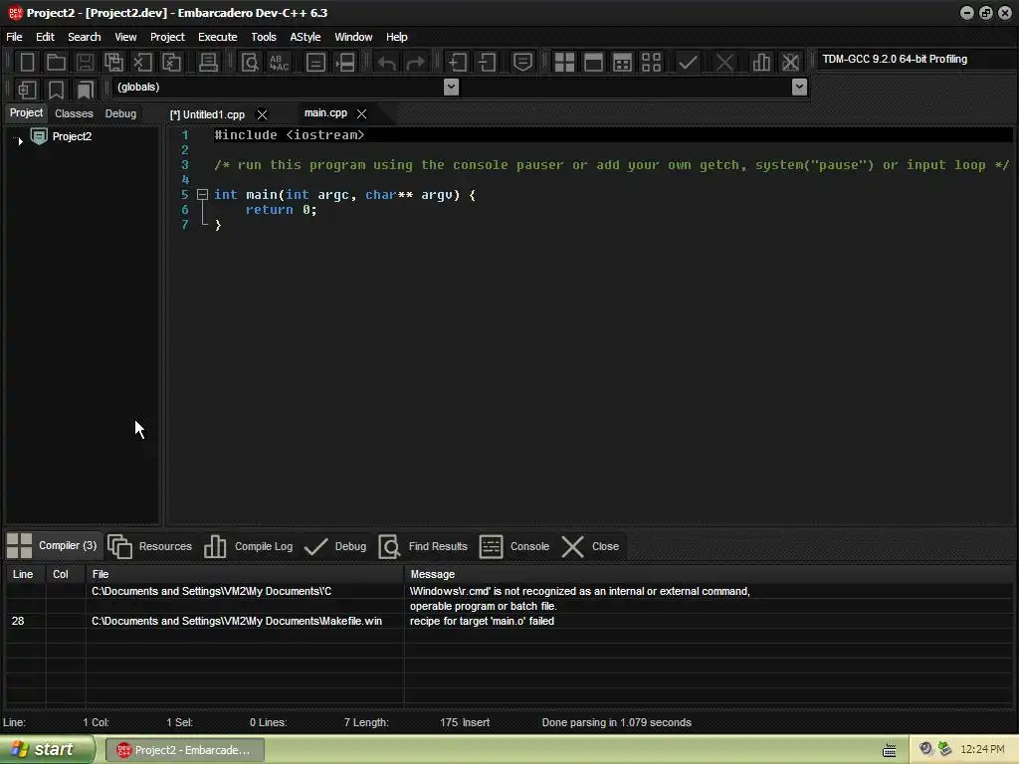1019x764 pixels.
Task: Select the 'recipe for target main.o failed' row
Action: click(509, 621)
